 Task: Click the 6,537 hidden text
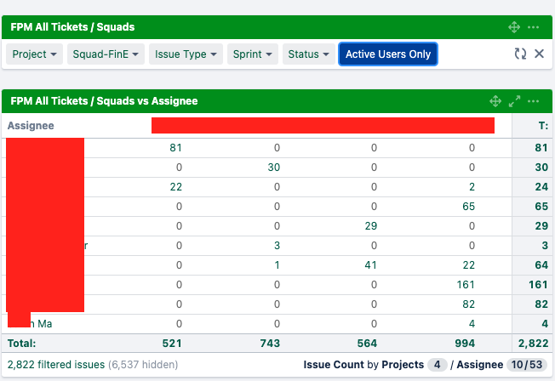(143, 365)
